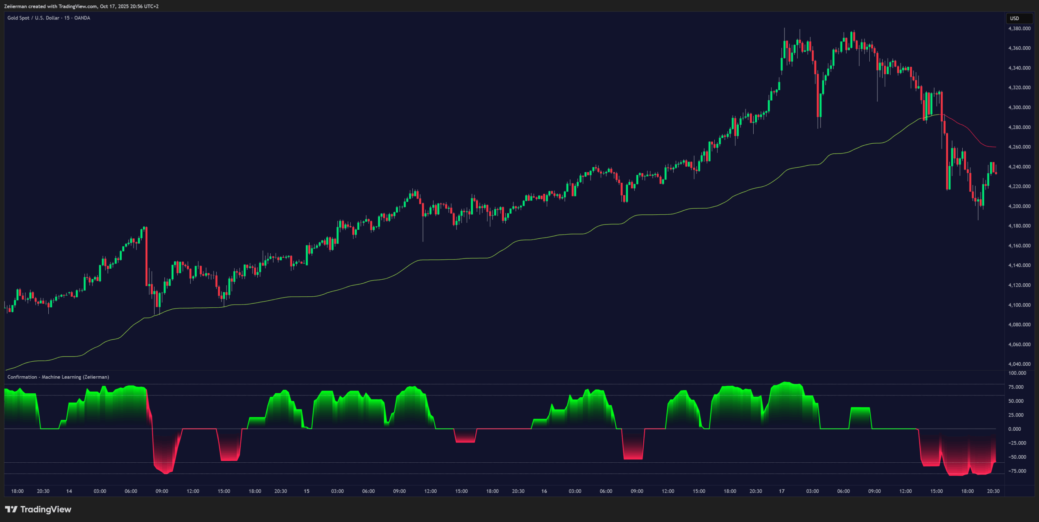Click the tall red candle on the 14th
The image size is (1039, 522).
coord(146,256)
